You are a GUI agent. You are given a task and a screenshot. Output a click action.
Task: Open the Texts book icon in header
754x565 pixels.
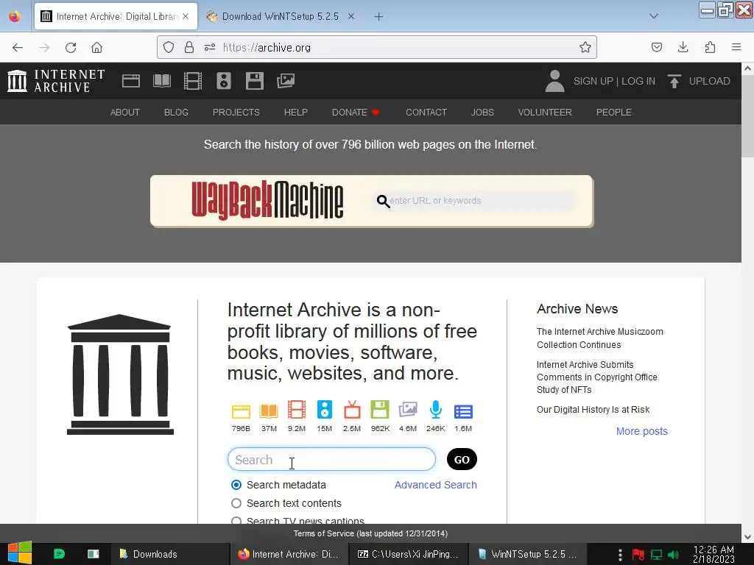(x=162, y=81)
